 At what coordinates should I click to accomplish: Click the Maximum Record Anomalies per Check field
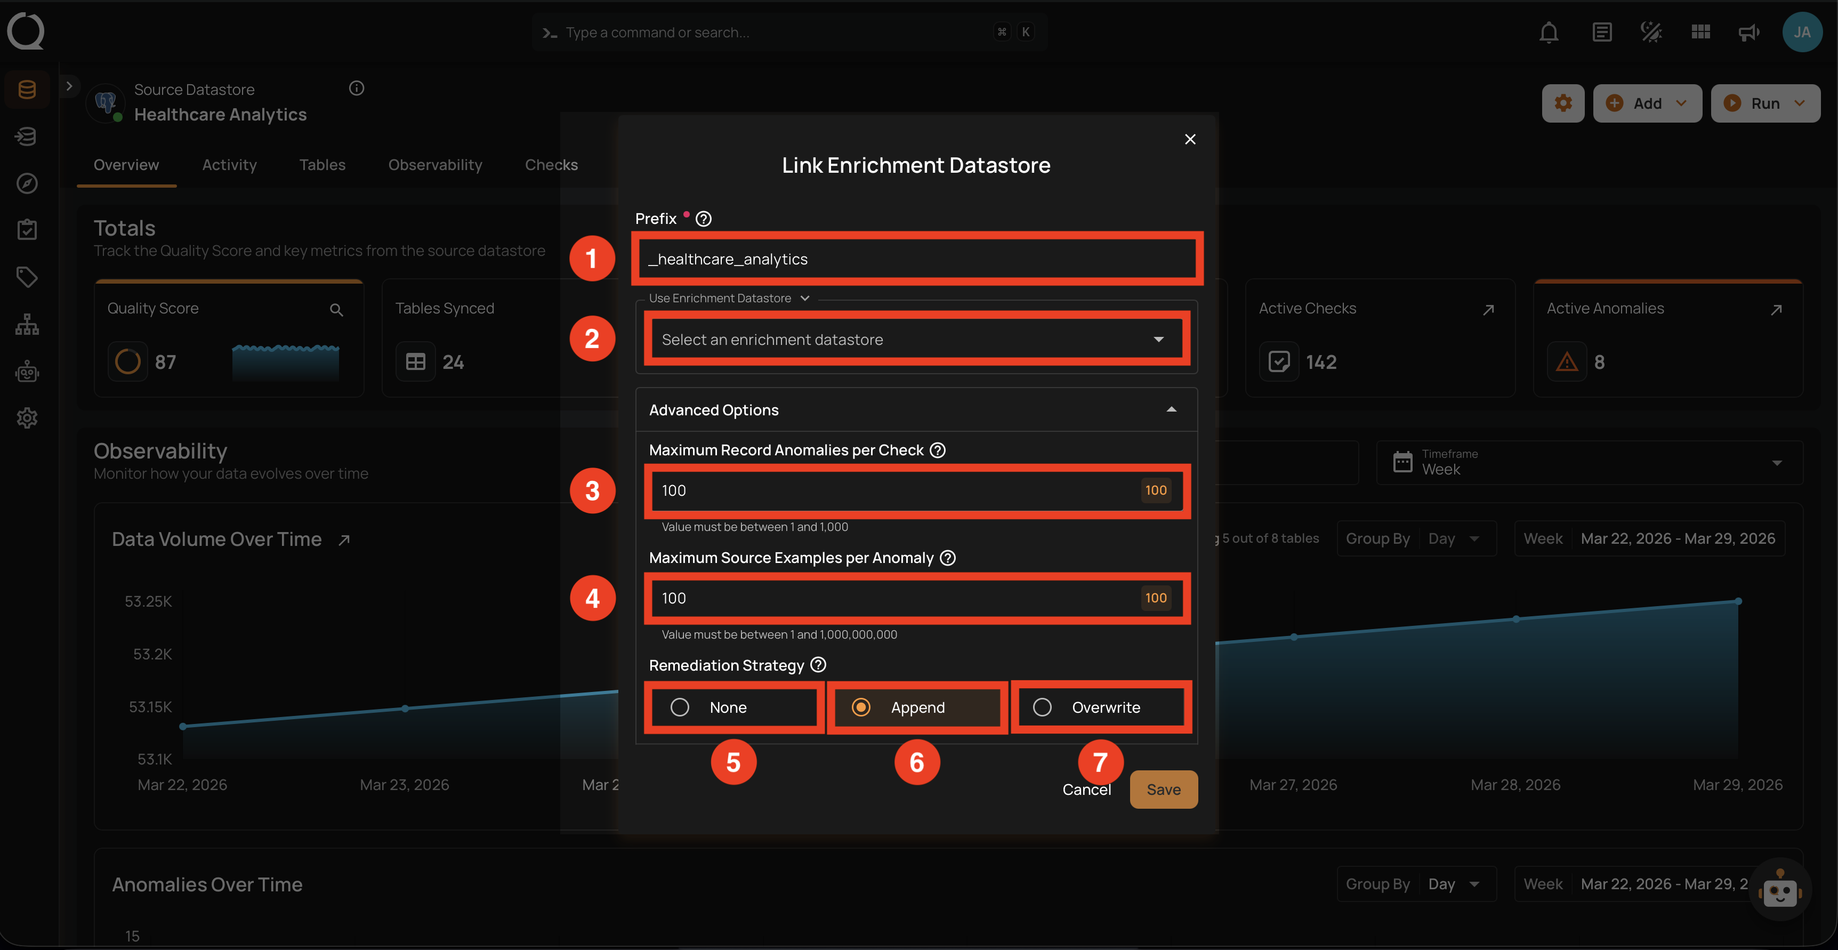coord(892,490)
